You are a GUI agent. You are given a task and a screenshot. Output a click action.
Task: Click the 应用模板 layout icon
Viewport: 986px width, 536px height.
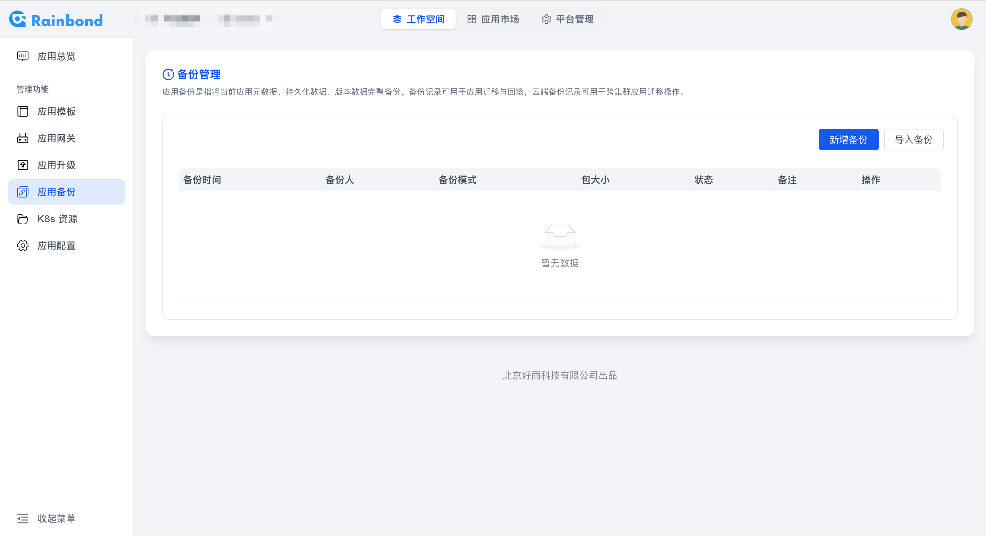click(x=22, y=111)
